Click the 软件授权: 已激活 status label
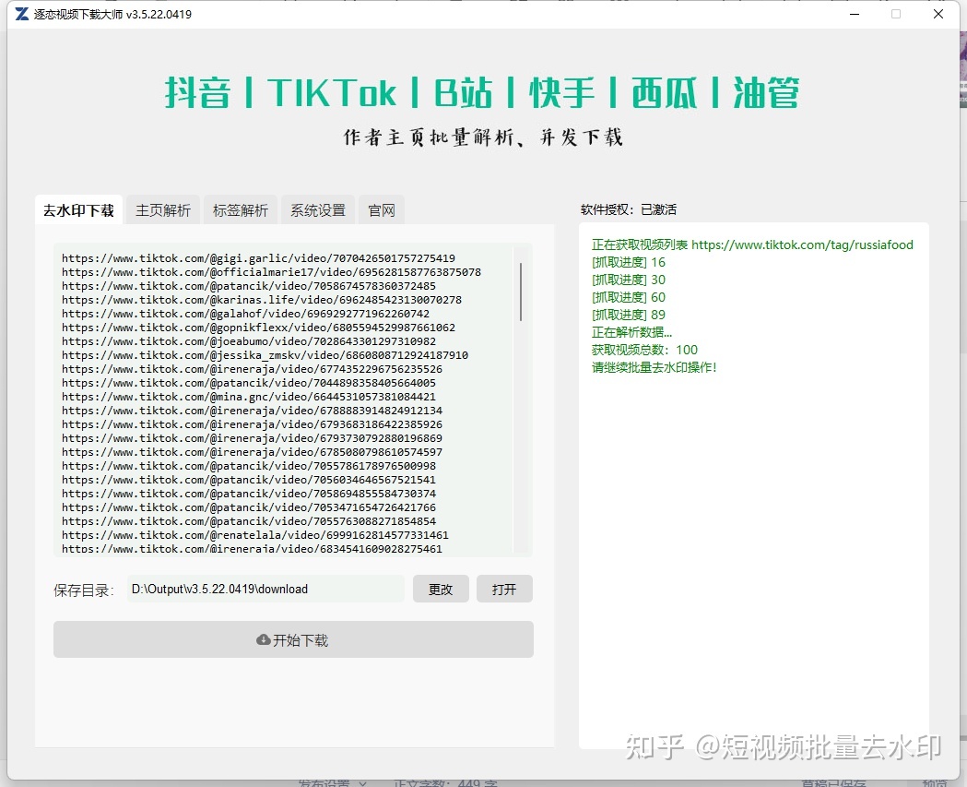The height and width of the screenshot is (787, 967). (x=629, y=209)
